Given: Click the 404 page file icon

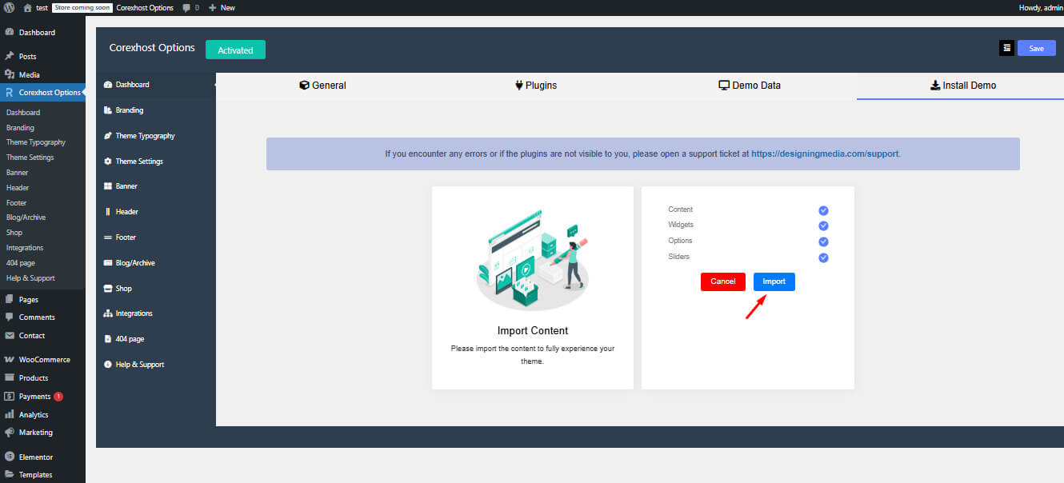Looking at the screenshot, I should coord(108,339).
